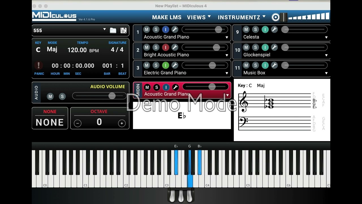This screenshot has height=204, width=362.
Task: Open instrument dropdown for Bright Acoustic Piano
Action: [227, 55]
